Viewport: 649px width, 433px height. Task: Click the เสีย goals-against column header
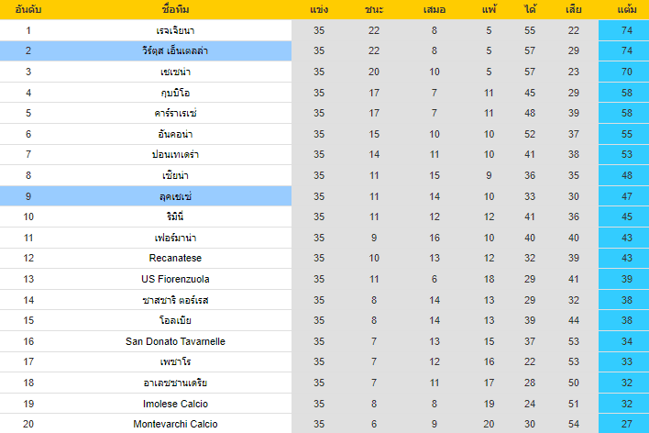[574, 10]
